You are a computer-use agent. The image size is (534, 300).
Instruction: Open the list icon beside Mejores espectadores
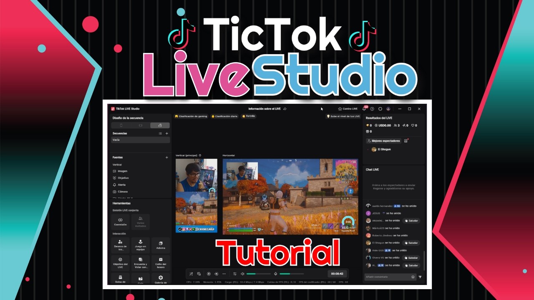coord(406,141)
